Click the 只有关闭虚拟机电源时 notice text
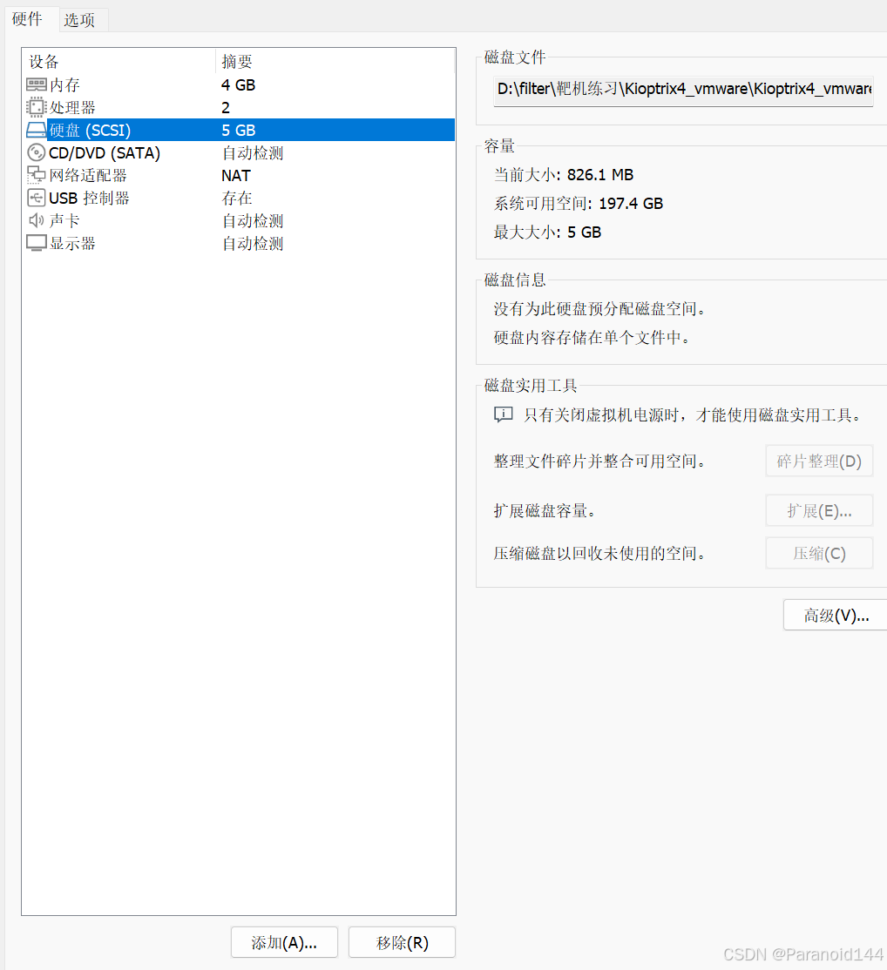This screenshot has height=970, width=887. pyautogui.click(x=694, y=415)
